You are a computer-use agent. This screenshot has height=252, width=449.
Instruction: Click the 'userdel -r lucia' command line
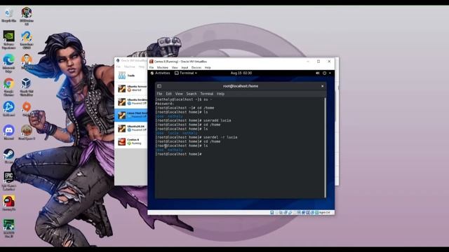(x=196, y=137)
